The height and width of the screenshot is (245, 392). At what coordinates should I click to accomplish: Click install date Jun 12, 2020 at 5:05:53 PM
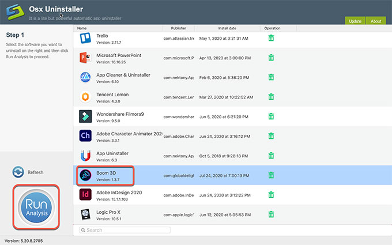[x=225, y=215]
